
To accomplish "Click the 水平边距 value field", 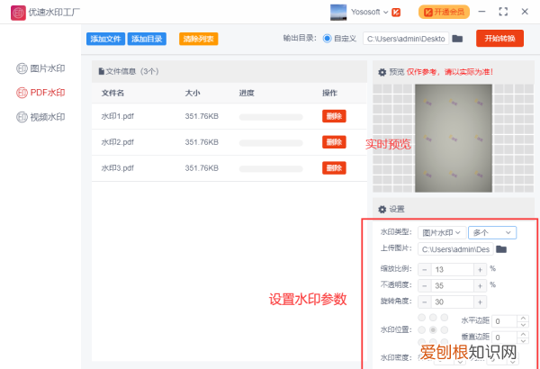I will [x=505, y=321].
